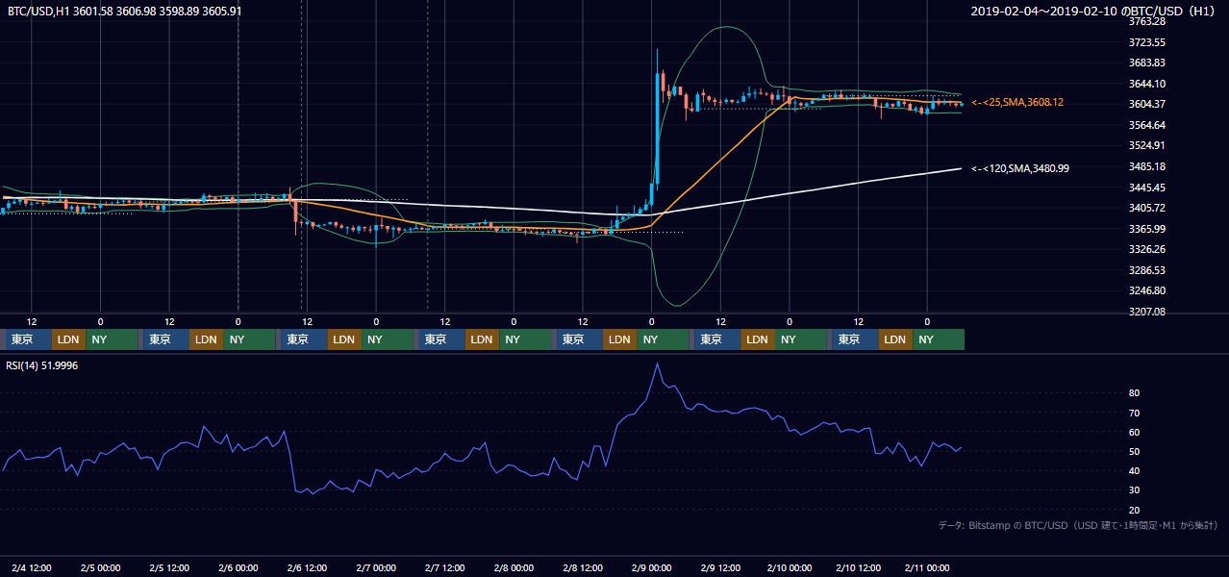Click RSI axis level 40
This screenshot has width=1229, height=577.
click(1135, 470)
